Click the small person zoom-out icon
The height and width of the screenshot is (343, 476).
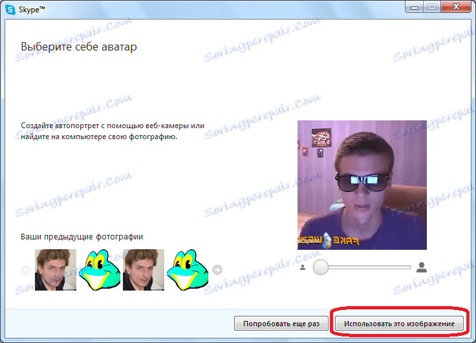pos(303,267)
